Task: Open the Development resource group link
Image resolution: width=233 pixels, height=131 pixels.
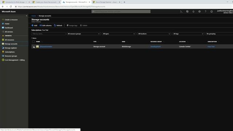Action: (155, 47)
